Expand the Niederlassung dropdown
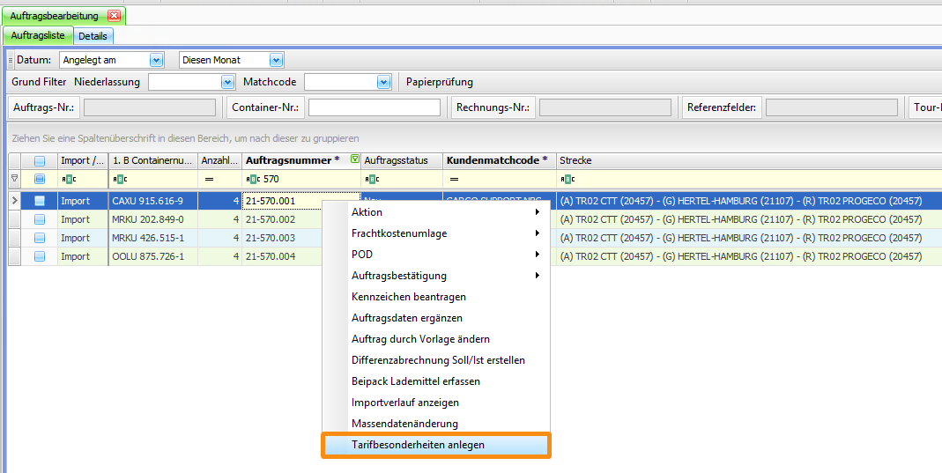Screen dimensions: 942x473 click(226, 82)
